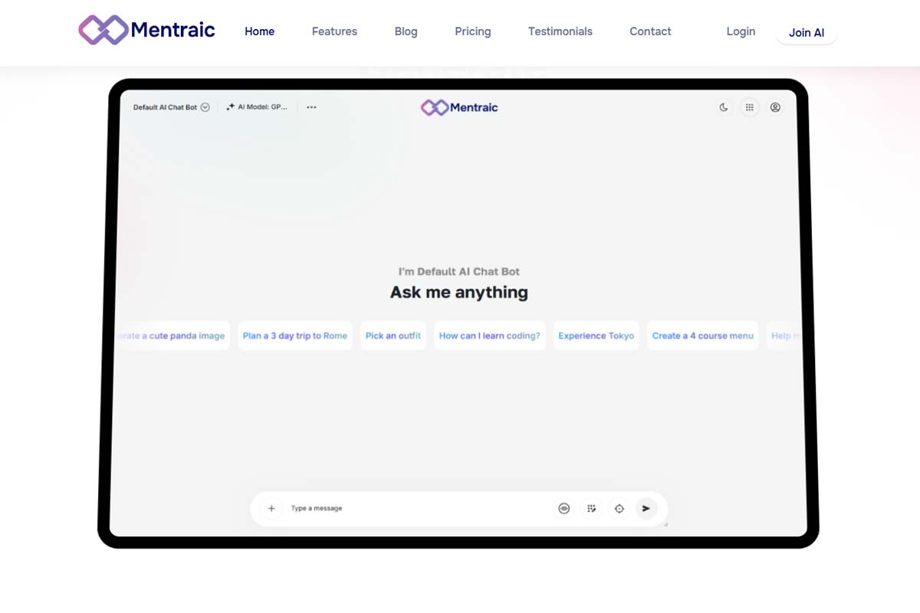Open the apps grid icon in chat header
Screen dimensions: 920x613
click(x=749, y=107)
